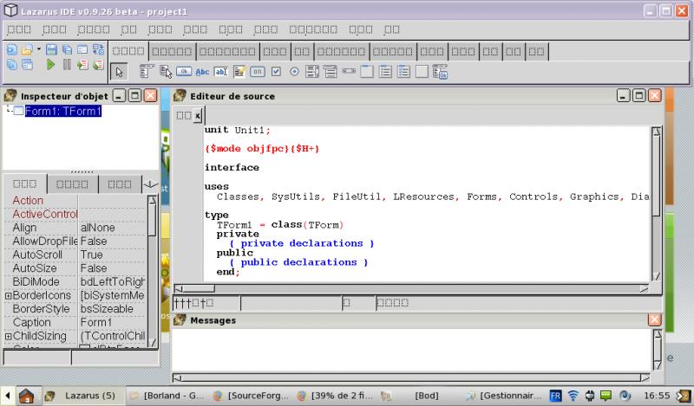Screen dimensions: 694x406
Task: Pick the TToggleBox component in palette
Action: click(x=258, y=72)
